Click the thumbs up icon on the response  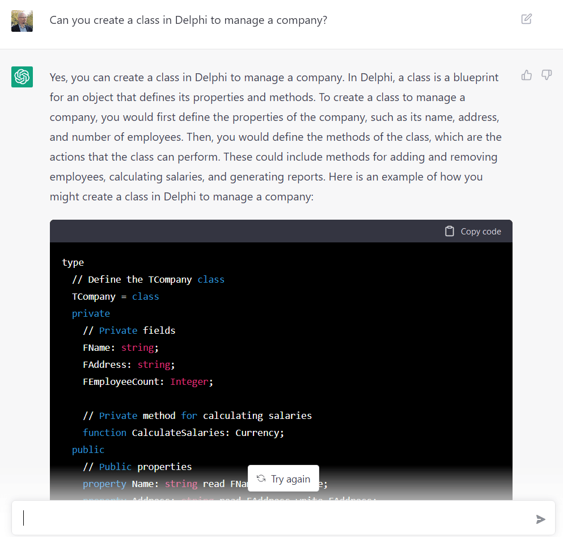point(526,74)
